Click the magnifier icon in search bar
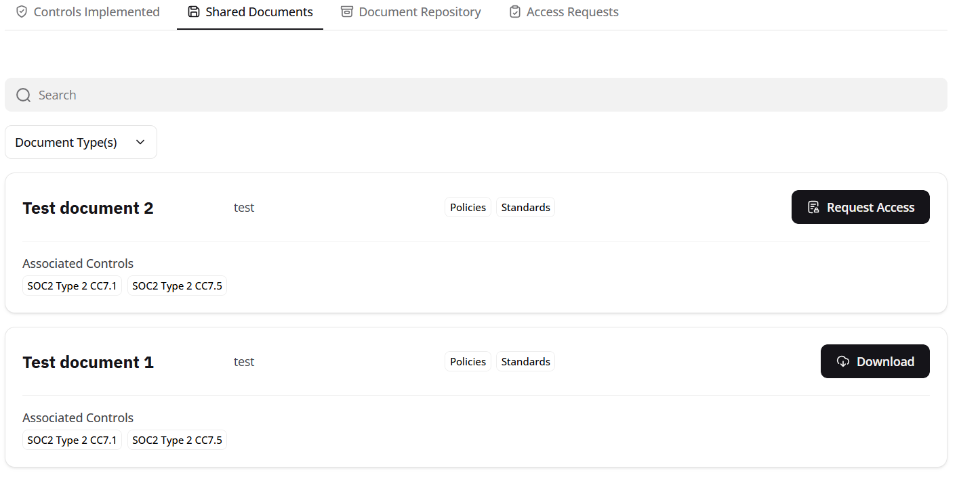This screenshot has width=959, height=479. [24, 95]
